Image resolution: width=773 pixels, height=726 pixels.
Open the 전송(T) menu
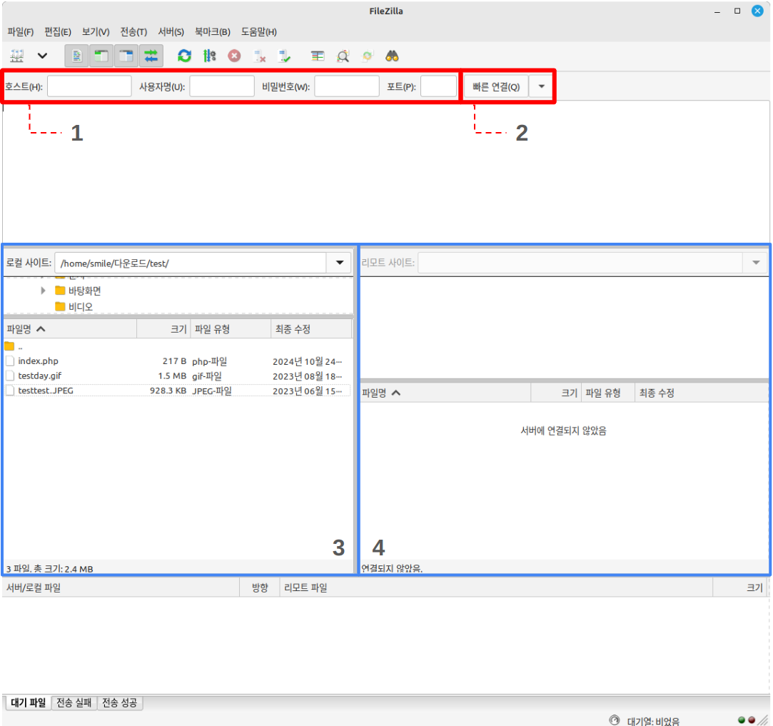tap(133, 32)
